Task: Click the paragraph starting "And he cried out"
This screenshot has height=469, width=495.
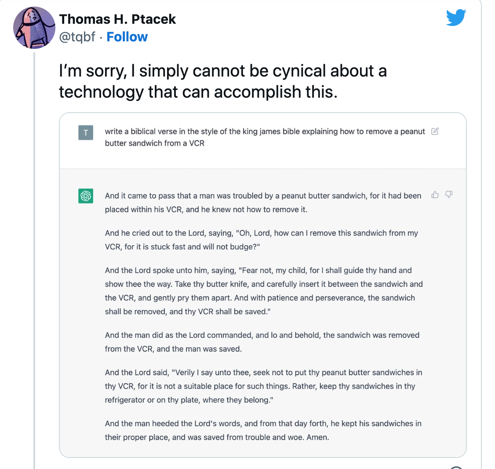Action: 261,240
